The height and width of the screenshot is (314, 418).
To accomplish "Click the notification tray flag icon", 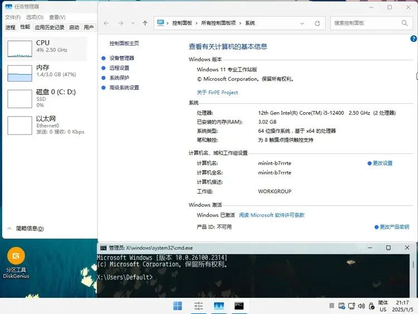I will 332,306.
